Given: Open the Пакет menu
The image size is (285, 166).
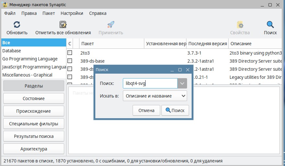Looking at the screenshot, I should click(49, 13).
